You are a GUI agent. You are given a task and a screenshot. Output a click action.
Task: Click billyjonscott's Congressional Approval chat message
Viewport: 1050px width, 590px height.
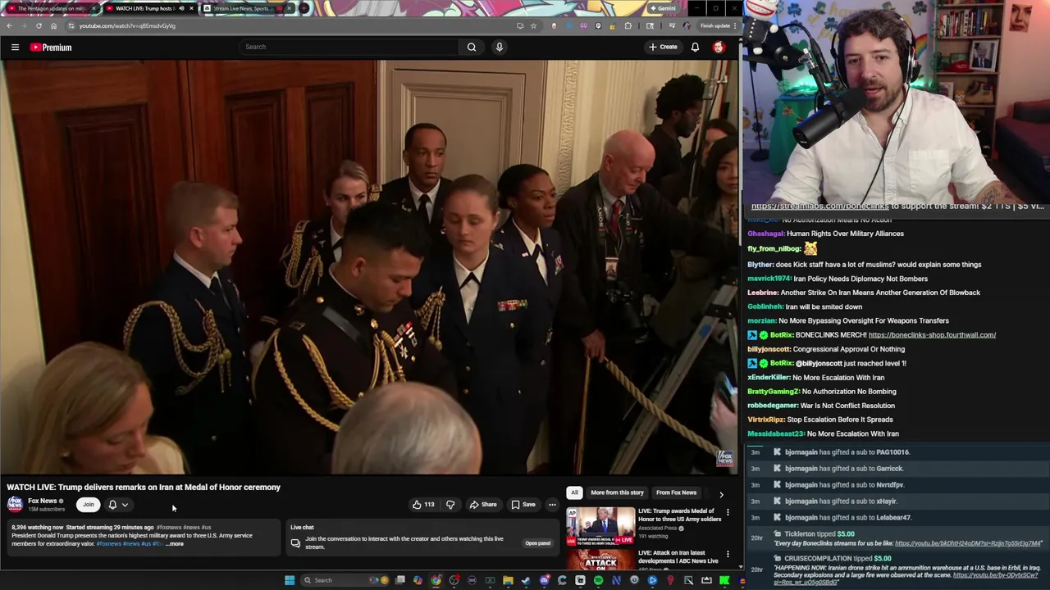pyautogui.click(x=826, y=349)
